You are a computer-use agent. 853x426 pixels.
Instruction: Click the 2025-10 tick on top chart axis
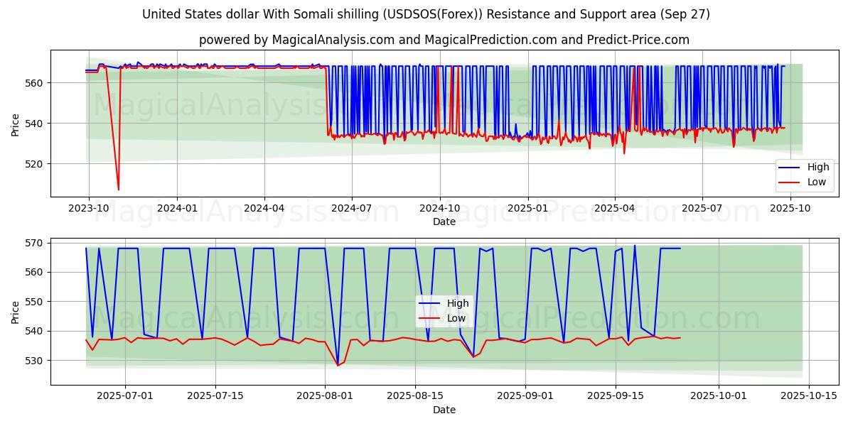(790, 208)
